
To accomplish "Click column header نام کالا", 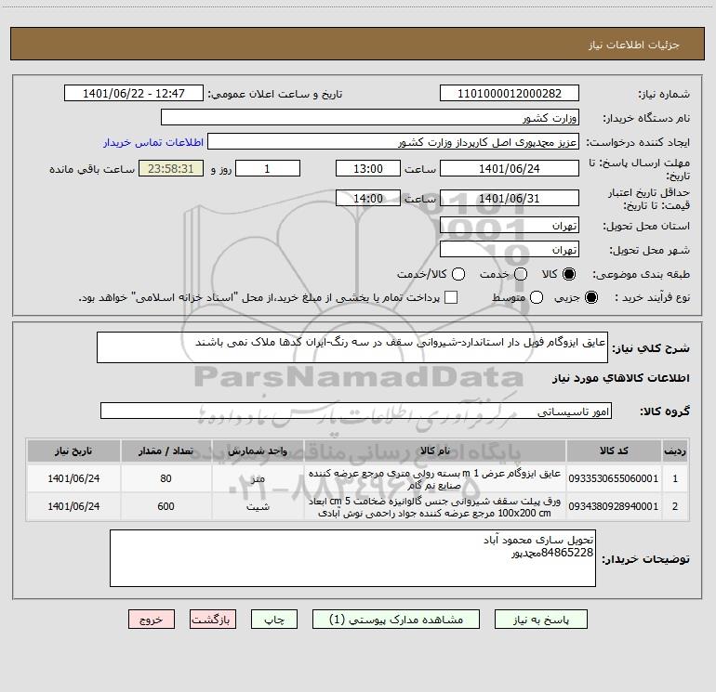I will (x=435, y=450).
